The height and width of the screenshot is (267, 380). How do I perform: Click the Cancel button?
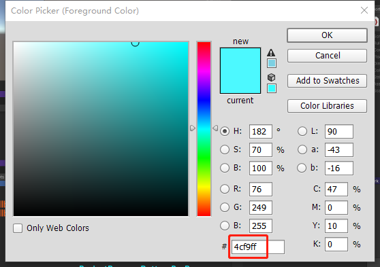coord(327,56)
